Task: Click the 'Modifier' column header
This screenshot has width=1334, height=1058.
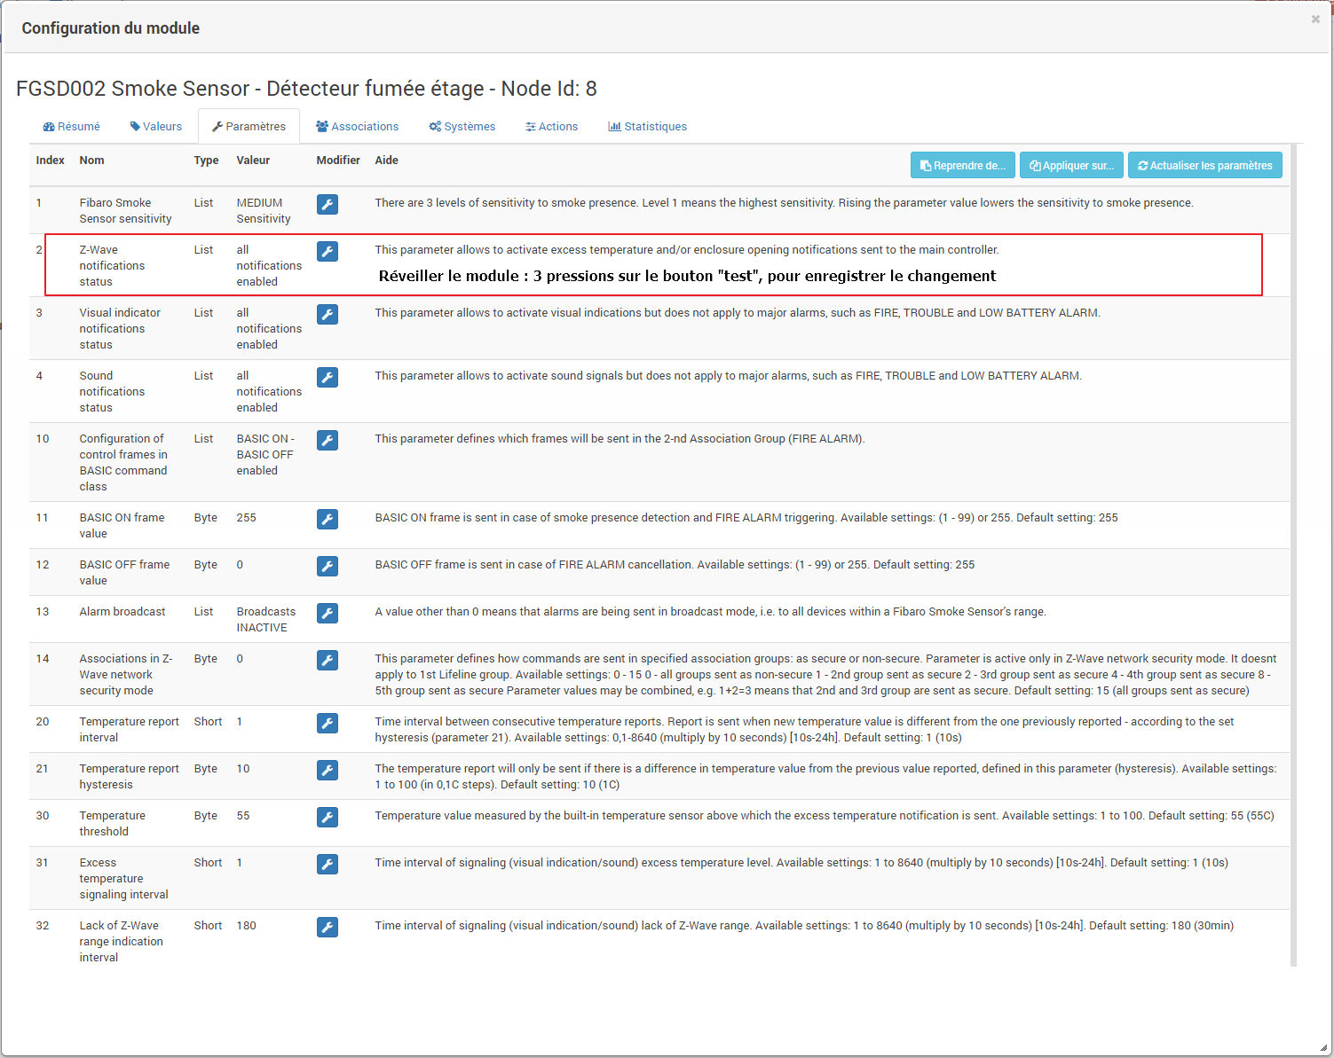Action: (338, 161)
